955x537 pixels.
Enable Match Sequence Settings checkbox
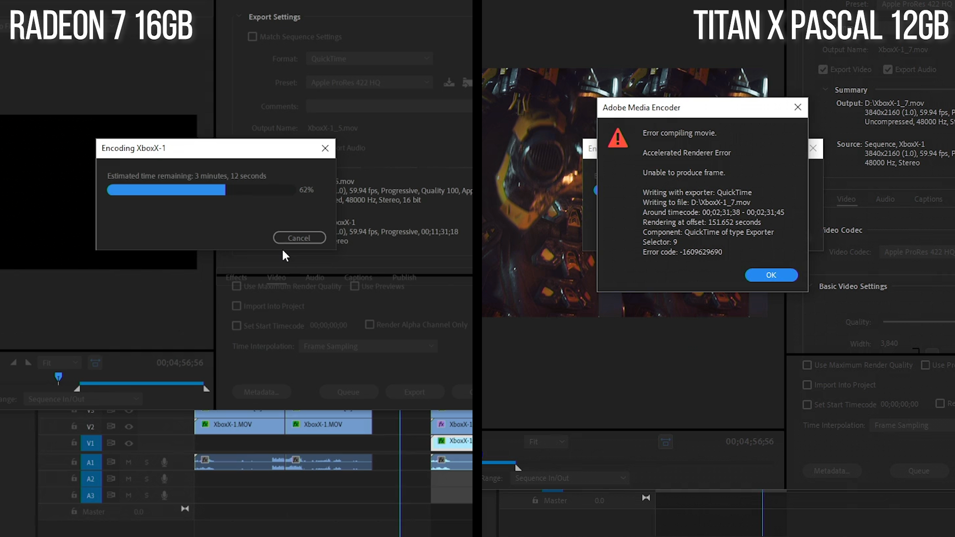click(x=252, y=37)
